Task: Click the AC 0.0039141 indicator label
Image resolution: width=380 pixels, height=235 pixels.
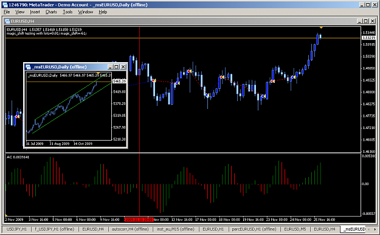Action: pos(18,157)
